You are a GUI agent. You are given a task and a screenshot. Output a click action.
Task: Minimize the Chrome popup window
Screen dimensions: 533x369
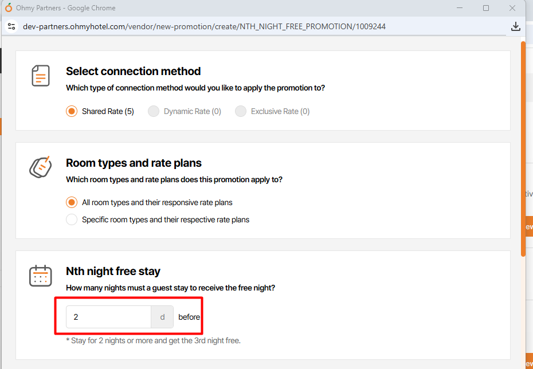(x=460, y=8)
